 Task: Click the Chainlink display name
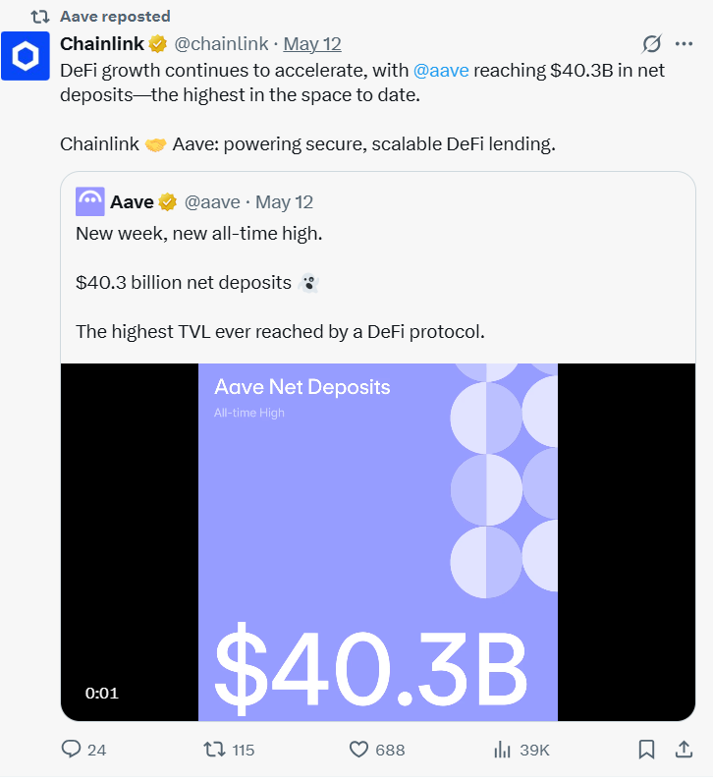(x=102, y=44)
